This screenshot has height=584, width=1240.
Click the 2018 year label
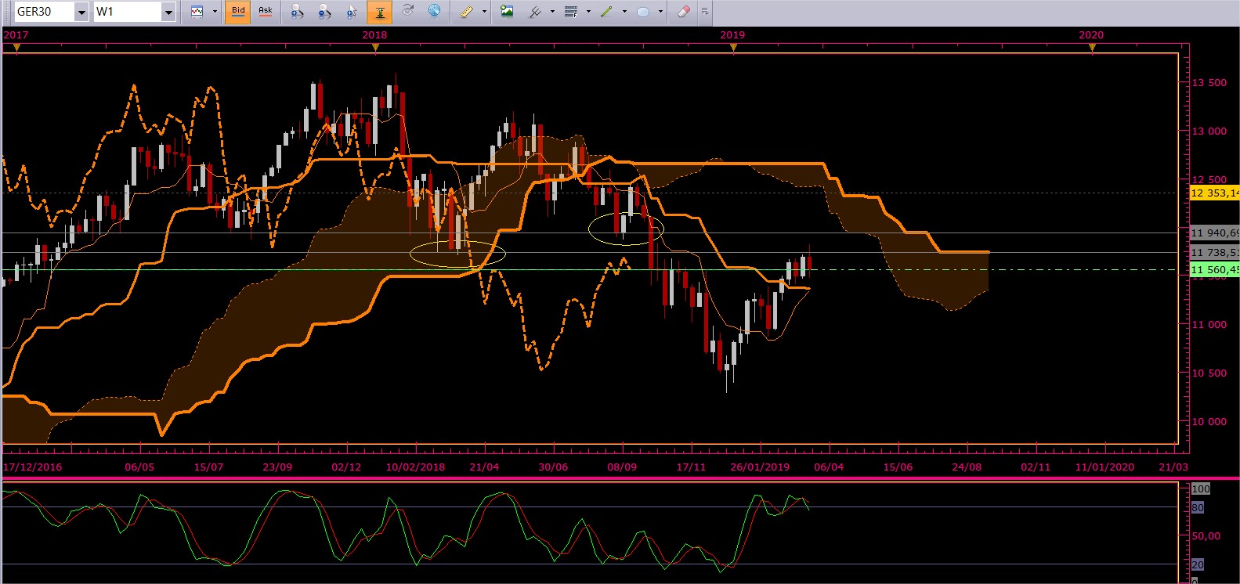[374, 34]
